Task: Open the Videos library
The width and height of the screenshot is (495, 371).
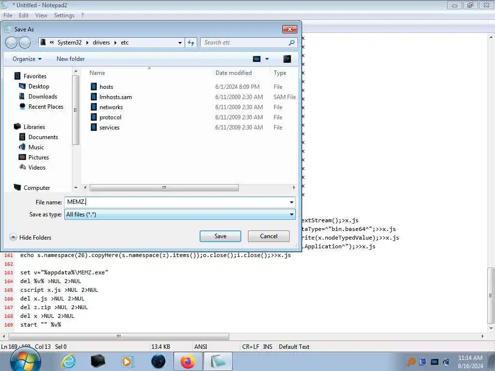Action: [37, 167]
